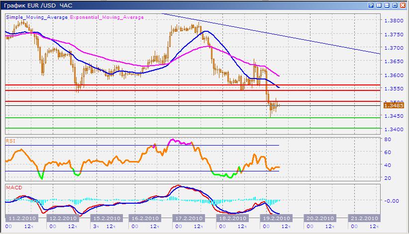Click the 19.2.2010 date marker

[271, 218]
